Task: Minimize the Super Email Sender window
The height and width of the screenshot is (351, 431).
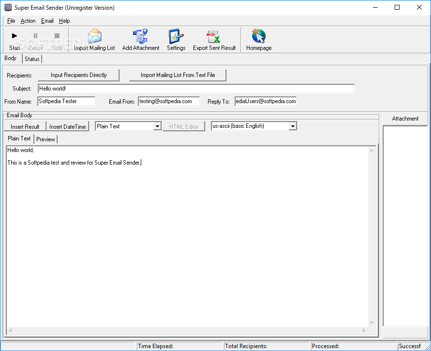Action: tap(375, 7)
